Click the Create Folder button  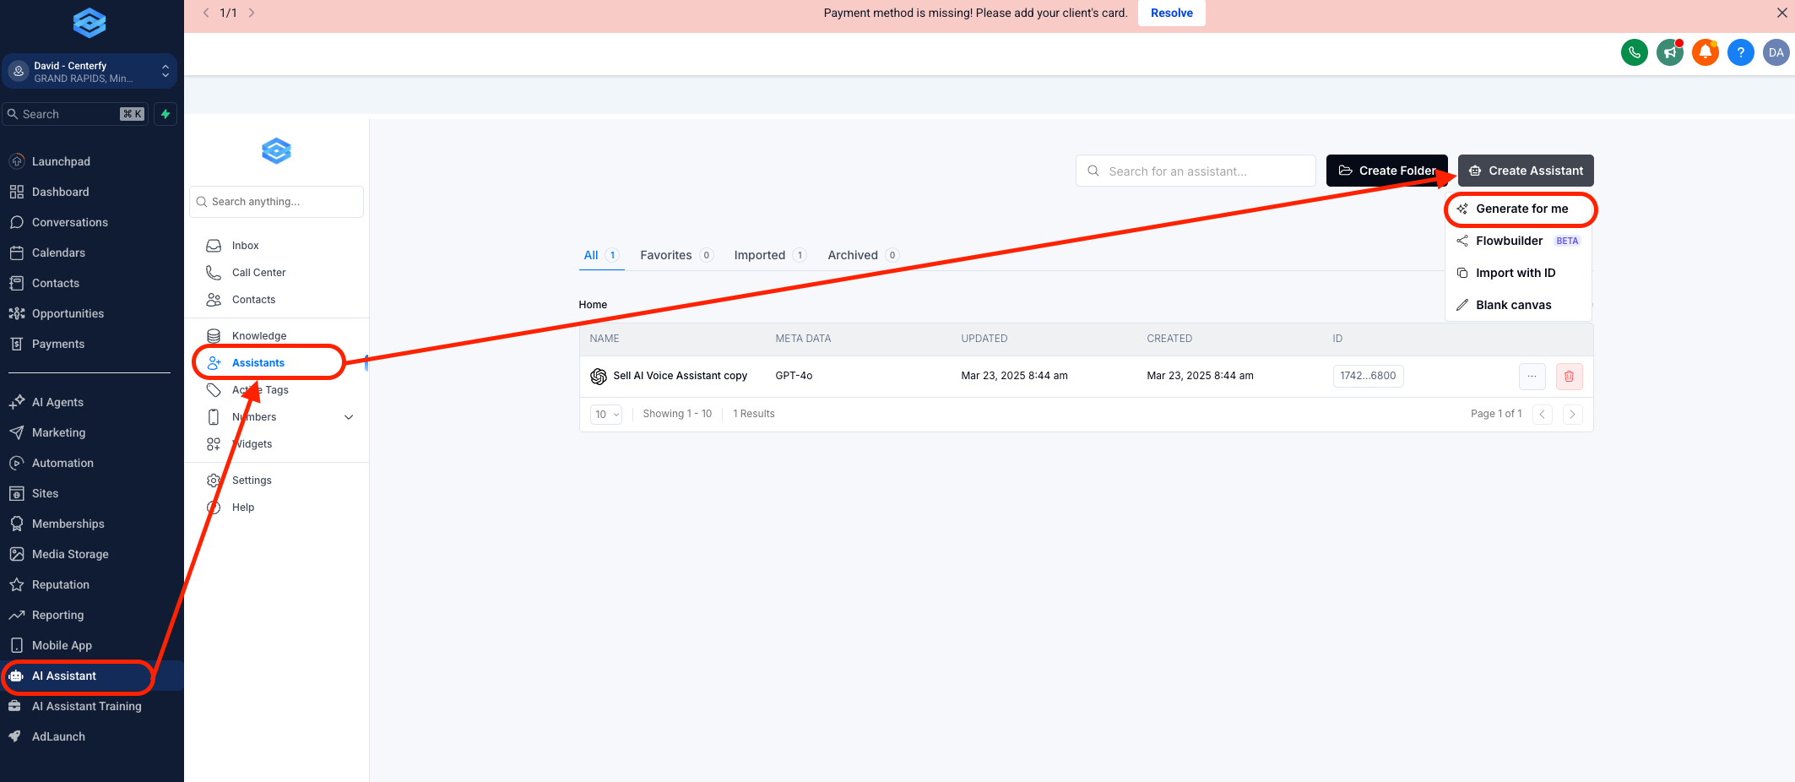coord(1386,171)
